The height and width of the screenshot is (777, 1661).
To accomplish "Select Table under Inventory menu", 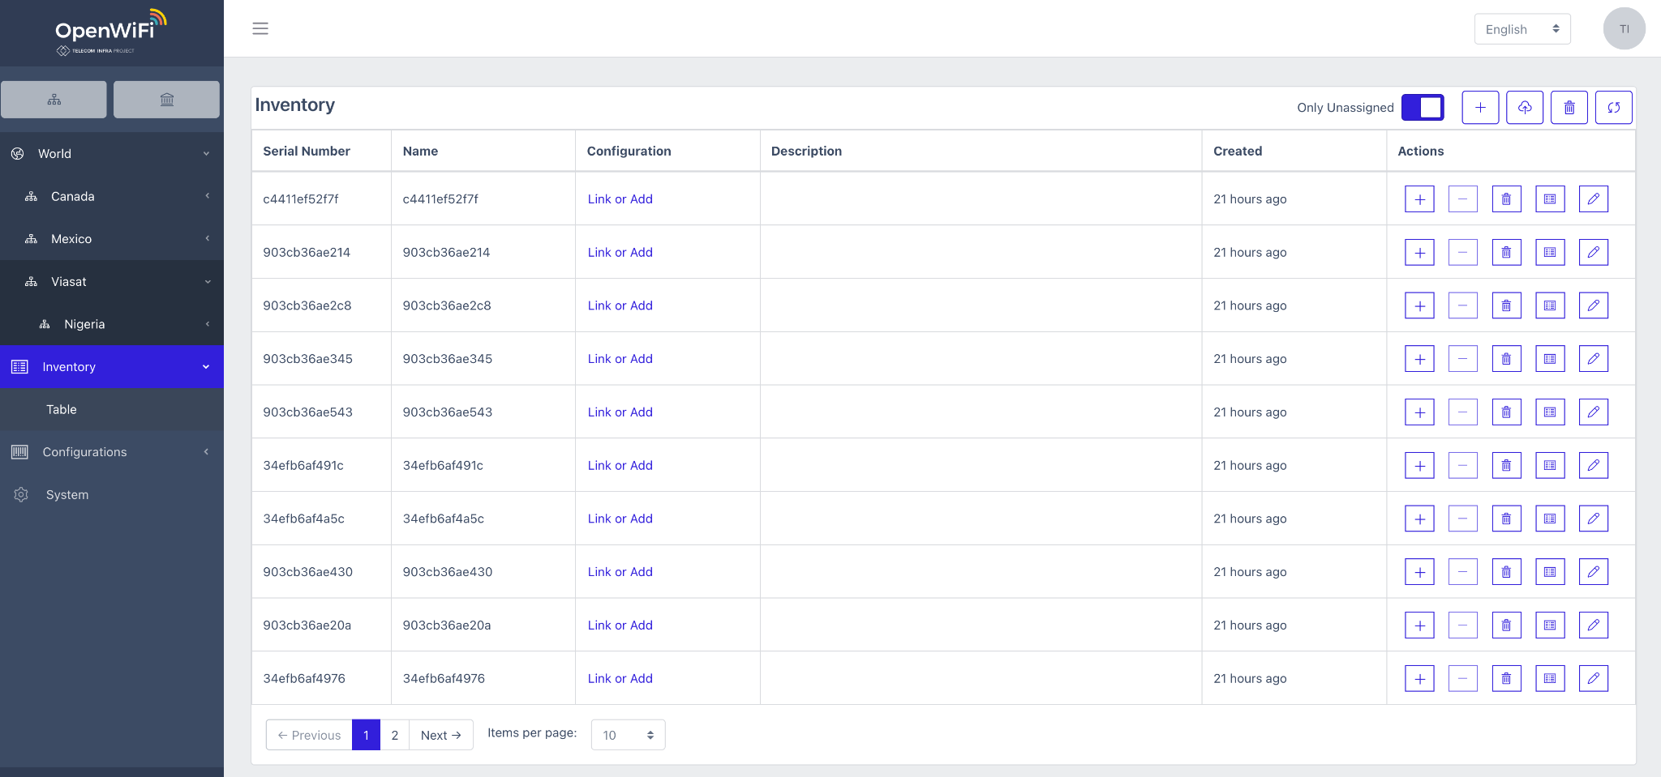I will (62, 410).
